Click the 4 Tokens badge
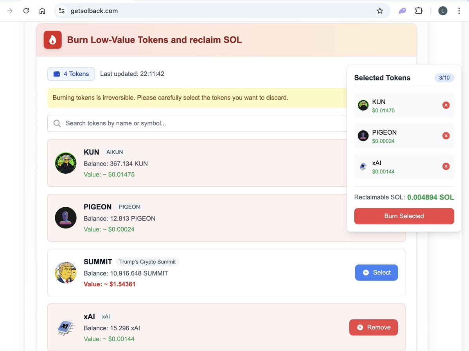The image size is (469, 351). pos(71,74)
